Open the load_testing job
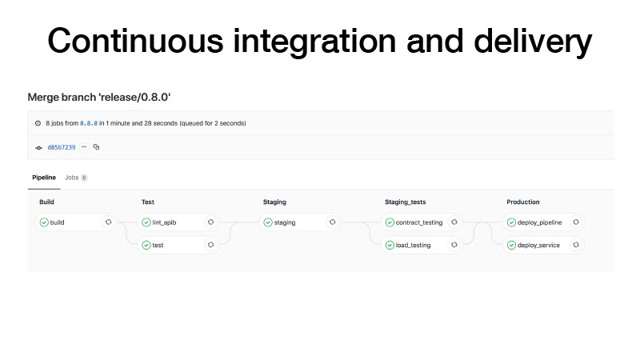640x360 pixels. tap(413, 245)
